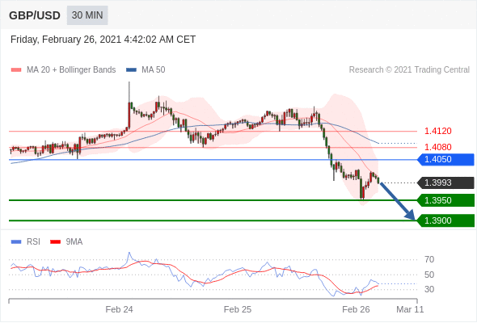Click the 9MA legend label

point(74,242)
